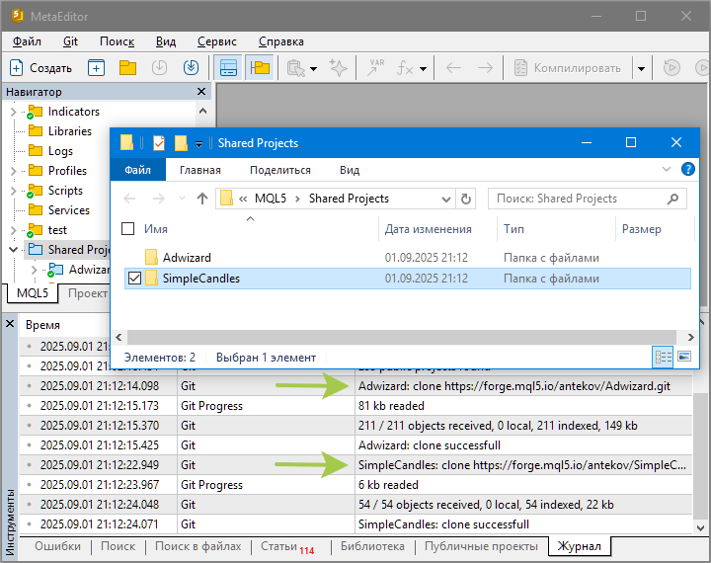
Task: Sort by Размер column header
Action: pyautogui.click(x=641, y=229)
